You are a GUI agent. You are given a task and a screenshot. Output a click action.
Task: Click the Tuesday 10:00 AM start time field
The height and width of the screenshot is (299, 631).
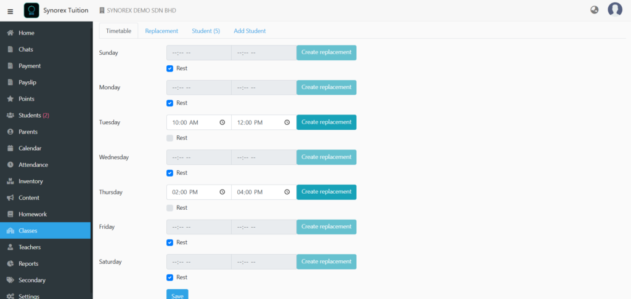click(199, 122)
